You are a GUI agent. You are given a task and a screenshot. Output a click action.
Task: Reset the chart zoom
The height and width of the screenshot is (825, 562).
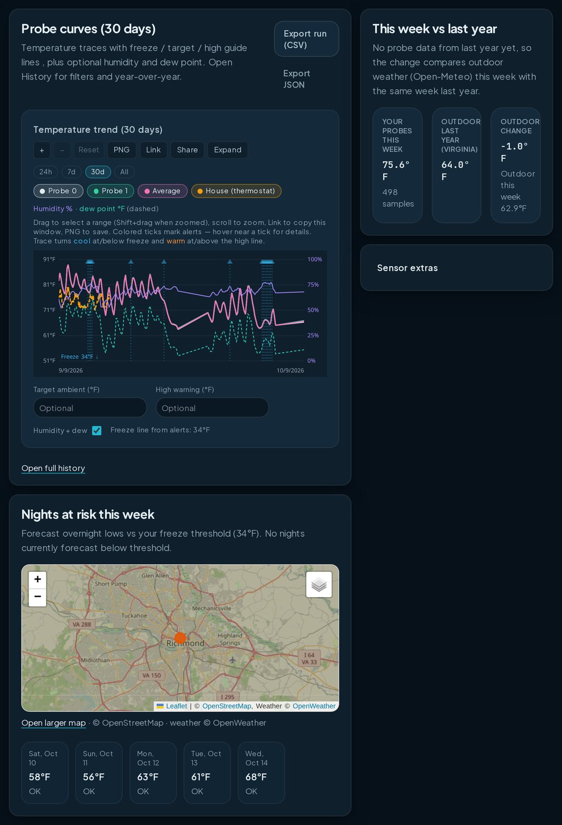click(89, 150)
